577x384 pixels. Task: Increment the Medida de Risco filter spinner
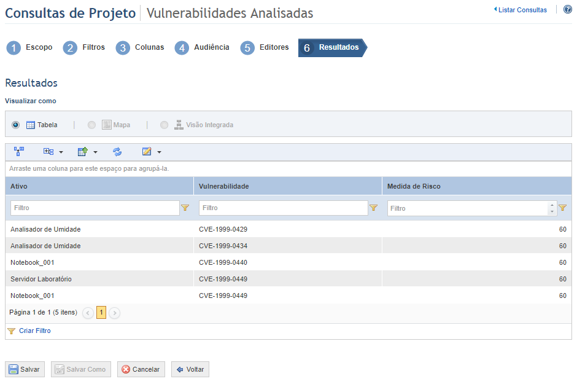point(552,205)
